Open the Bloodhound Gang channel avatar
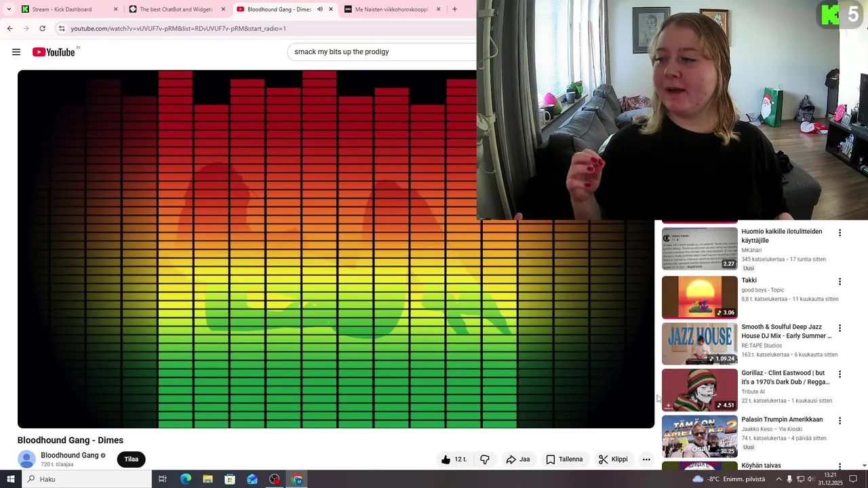The height and width of the screenshot is (488, 868). (x=26, y=459)
